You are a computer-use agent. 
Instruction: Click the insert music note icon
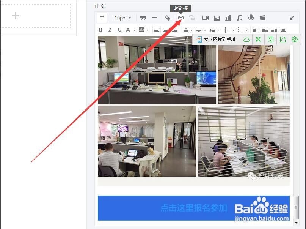click(x=240, y=17)
